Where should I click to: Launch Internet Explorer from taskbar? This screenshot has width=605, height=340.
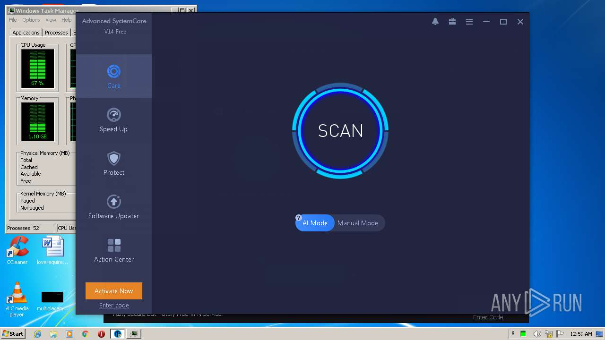tap(37, 334)
